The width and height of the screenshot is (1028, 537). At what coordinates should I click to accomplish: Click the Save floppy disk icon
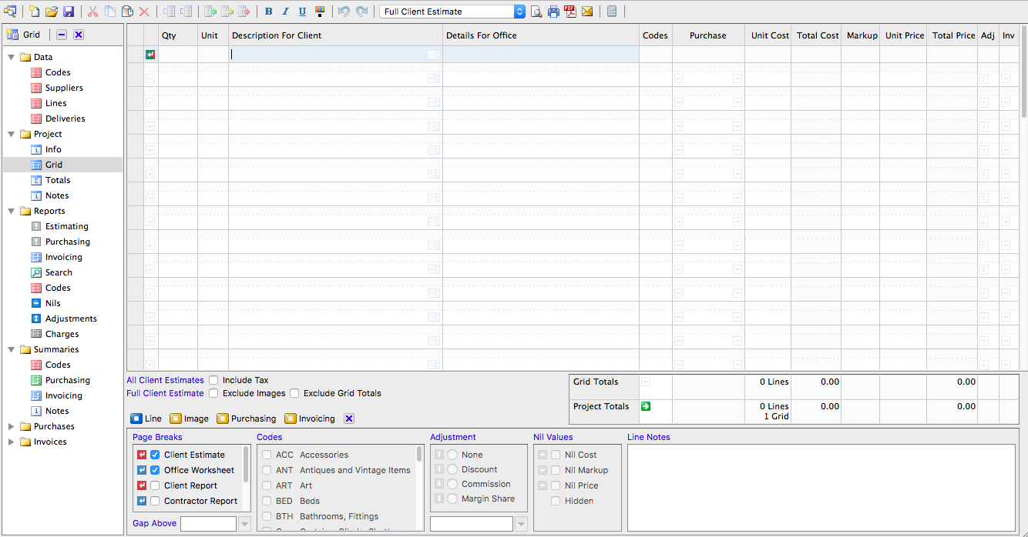pos(69,12)
